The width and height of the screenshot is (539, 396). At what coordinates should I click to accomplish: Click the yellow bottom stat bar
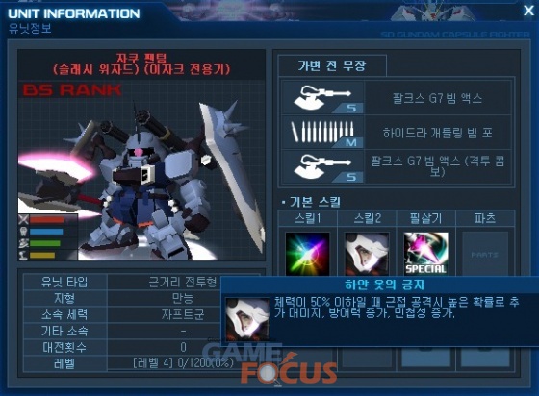coord(42,256)
